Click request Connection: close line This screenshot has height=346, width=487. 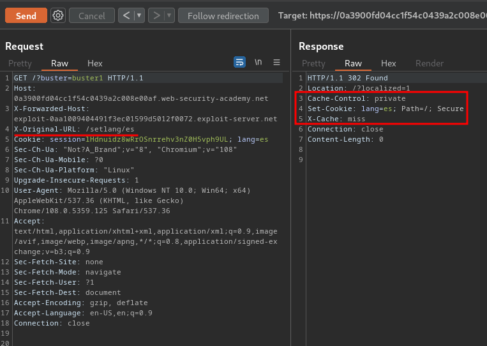(x=52, y=323)
